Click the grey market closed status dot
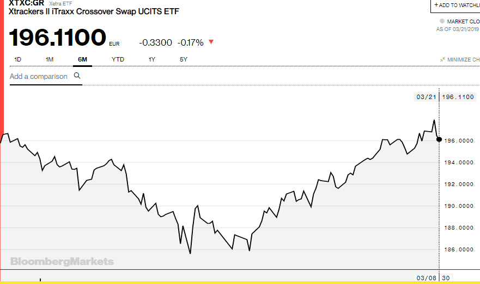The image size is (480, 284). [442, 21]
